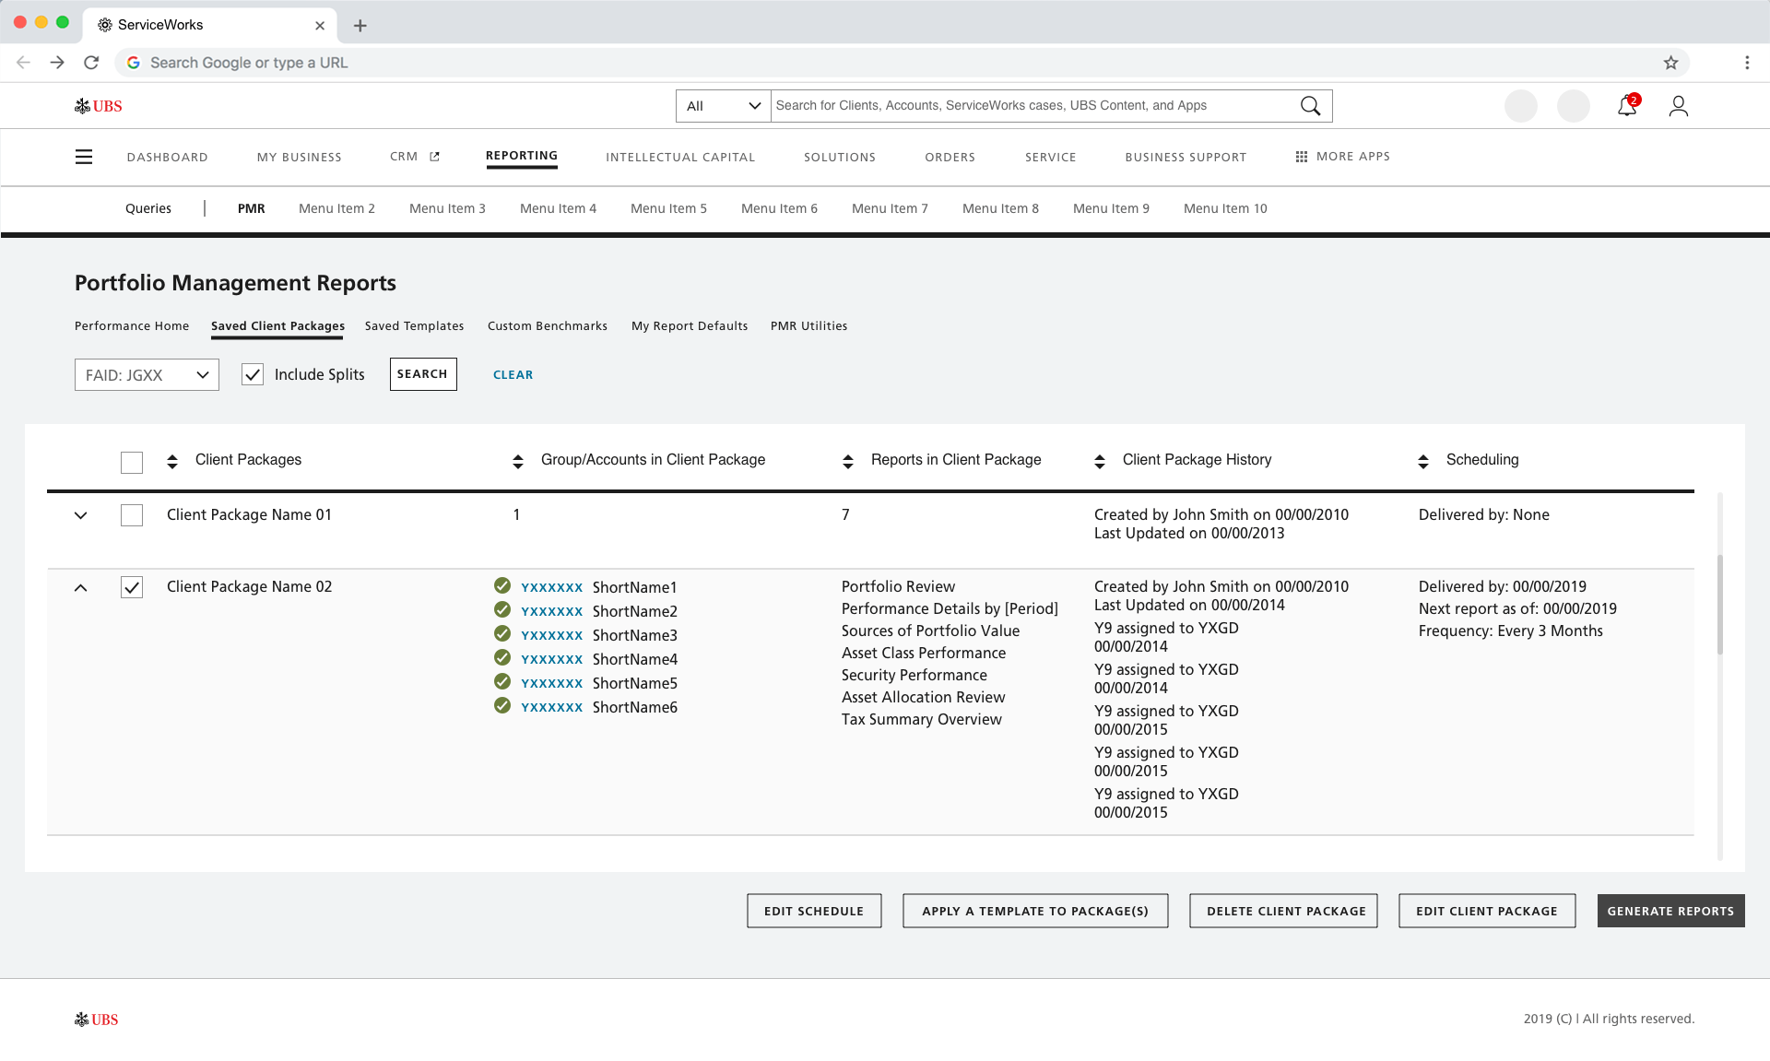Click the Clear link

(x=513, y=375)
